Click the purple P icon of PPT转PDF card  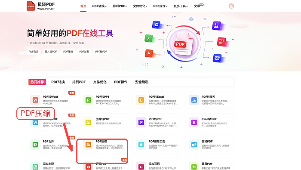pos(141,122)
